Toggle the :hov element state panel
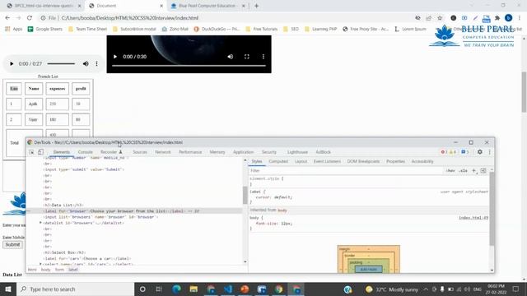Image resolution: width=527 pixels, height=296 pixels. click(x=450, y=171)
